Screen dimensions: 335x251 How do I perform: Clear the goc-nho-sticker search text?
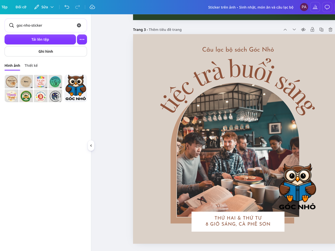pos(79,25)
